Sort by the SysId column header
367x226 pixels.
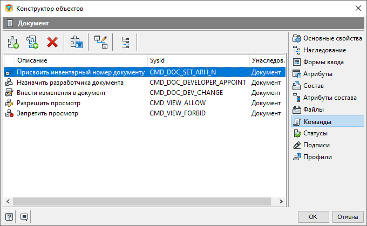(199, 60)
